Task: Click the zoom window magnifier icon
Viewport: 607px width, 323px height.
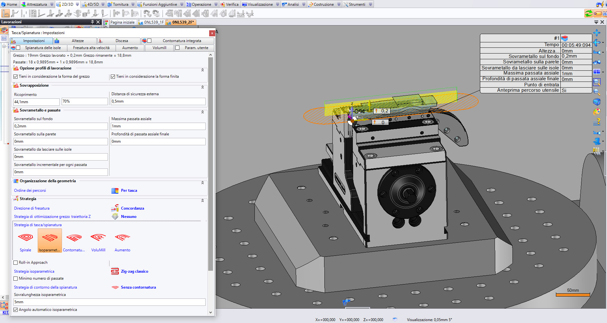Action: point(596,82)
